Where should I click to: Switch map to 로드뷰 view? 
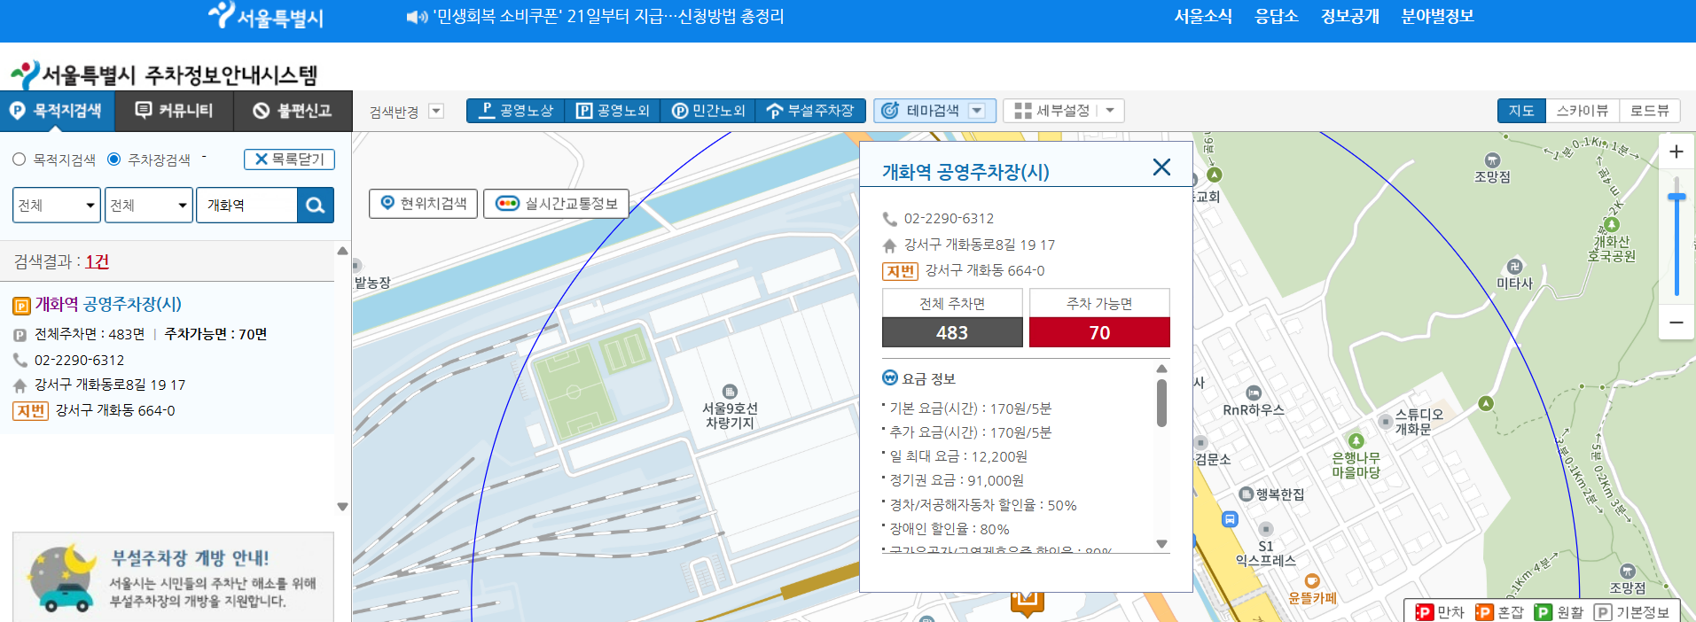point(1649,111)
